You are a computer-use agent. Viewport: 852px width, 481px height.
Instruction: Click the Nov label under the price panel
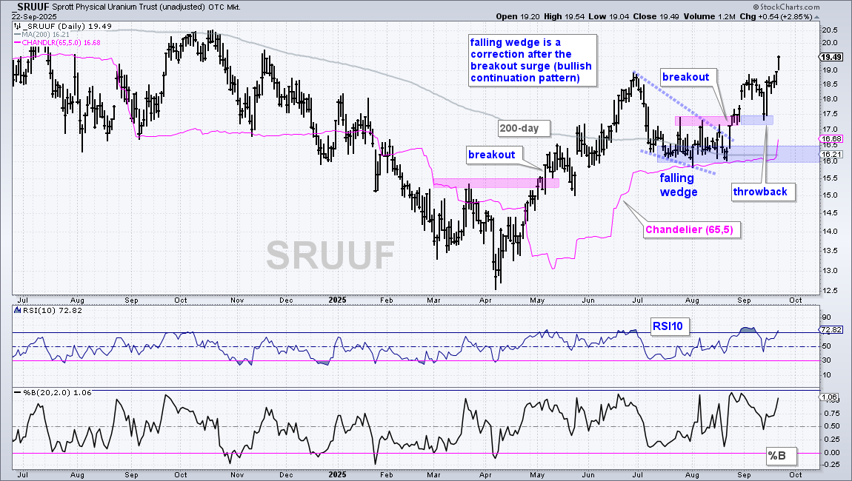pyautogui.click(x=237, y=300)
